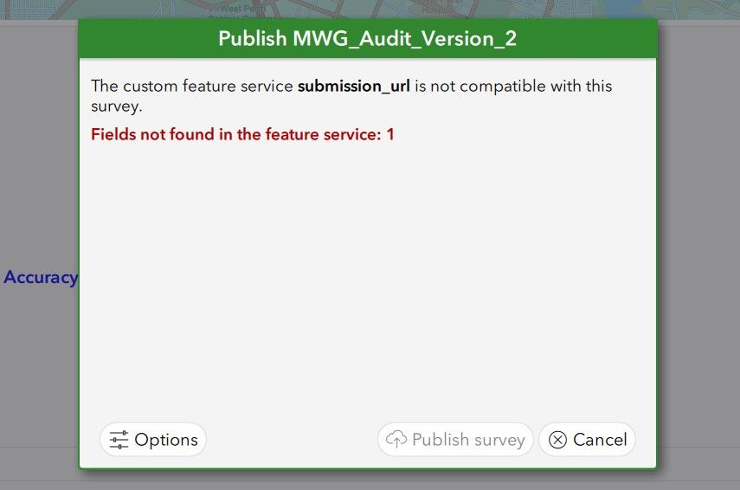
Task: Click the text 'The custom feature service'
Action: click(x=192, y=86)
